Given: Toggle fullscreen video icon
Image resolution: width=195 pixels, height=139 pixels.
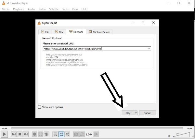Looking at the screenshot, I should [40, 134].
